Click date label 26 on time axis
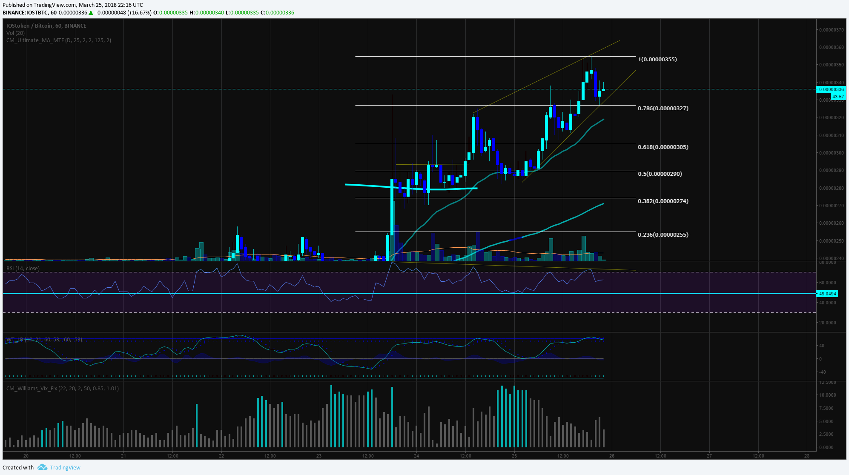This screenshot has height=475, width=849. [x=612, y=456]
